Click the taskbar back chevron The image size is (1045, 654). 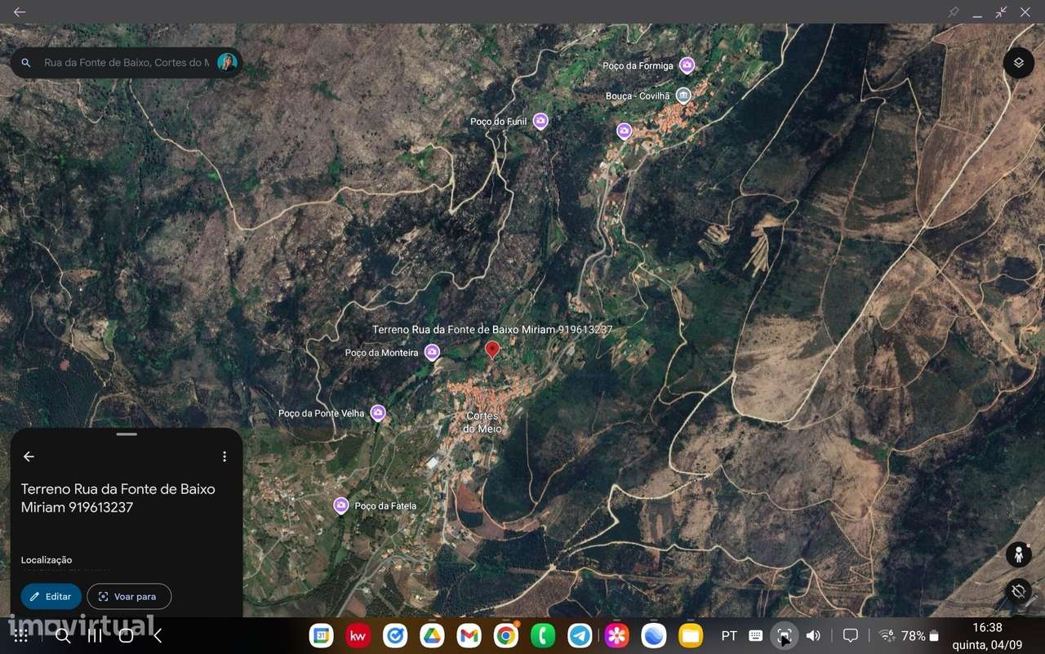(158, 636)
